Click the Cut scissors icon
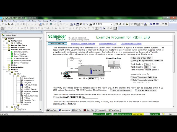 (x=21, y=24)
